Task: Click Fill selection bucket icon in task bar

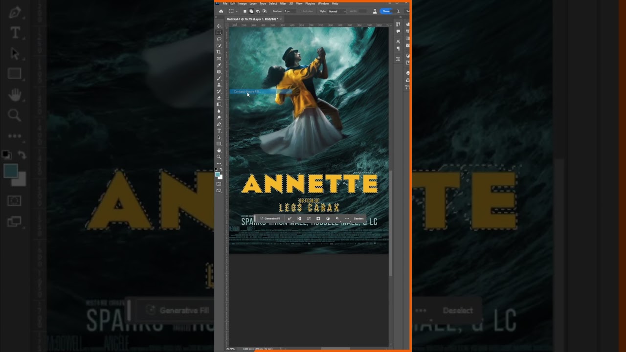Action: (x=337, y=219)
